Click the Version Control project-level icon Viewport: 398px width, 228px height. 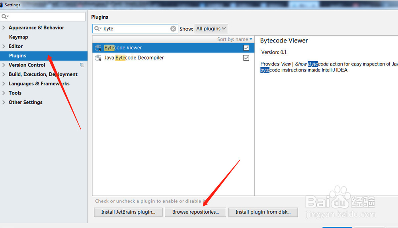pos(82,65)
